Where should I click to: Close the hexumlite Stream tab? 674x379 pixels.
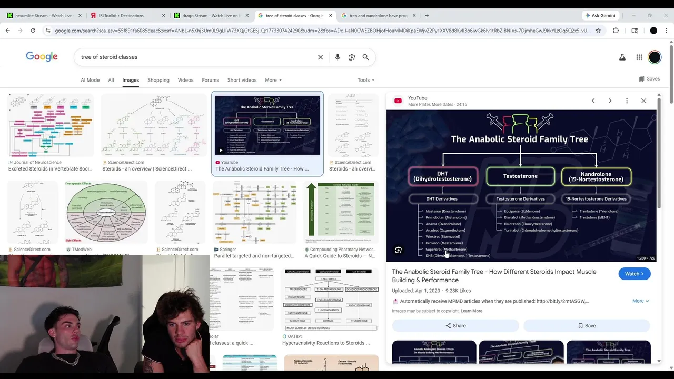tap(80, 15)
